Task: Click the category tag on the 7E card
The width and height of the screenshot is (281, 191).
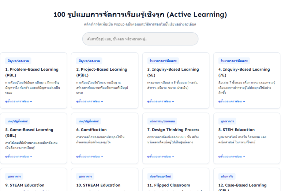Action: [234, 61]
